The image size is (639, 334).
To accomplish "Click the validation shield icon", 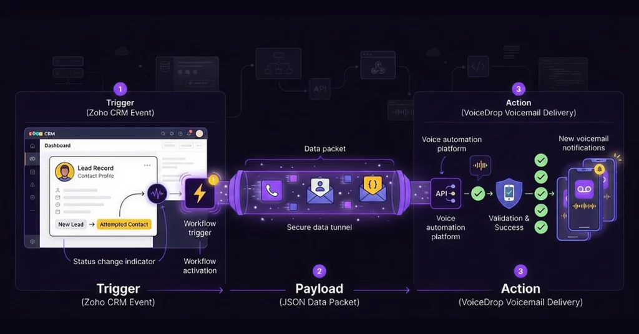I will [x=509, y=193].
